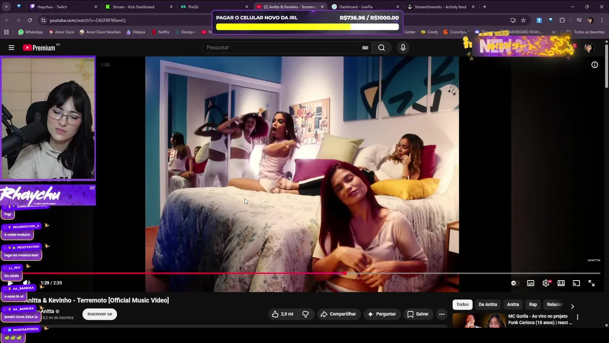Switch player to theater mode

pyautogui.click(x=561, y=283)
